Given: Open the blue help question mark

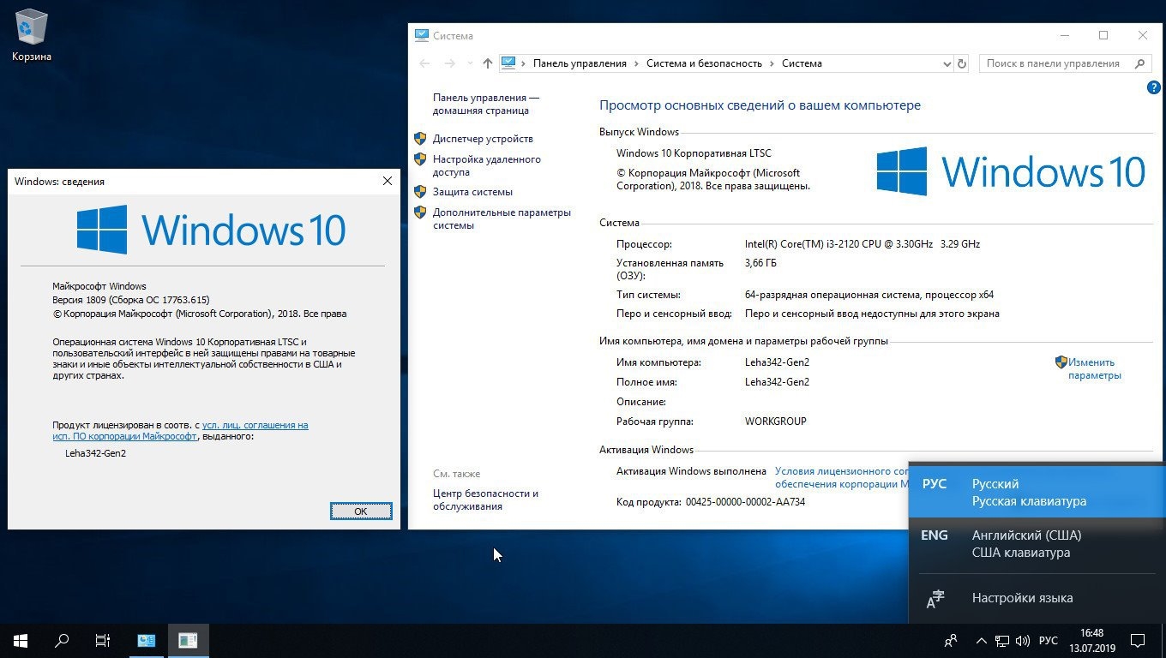Looking at the screenshot, I should (1153, 87).
